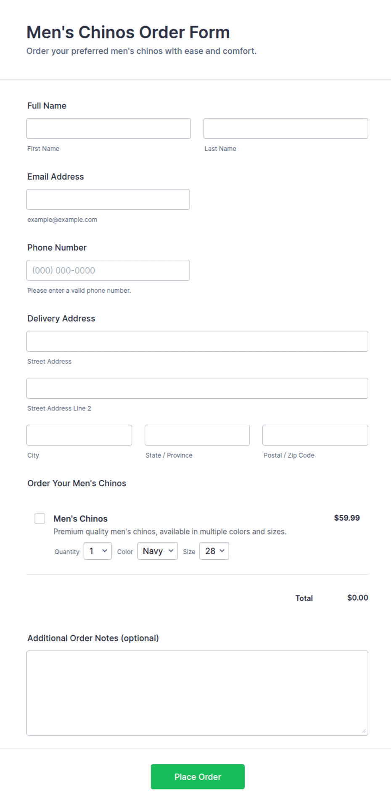
Task: Click the Phone Number field
Action: tap(108, 270)
